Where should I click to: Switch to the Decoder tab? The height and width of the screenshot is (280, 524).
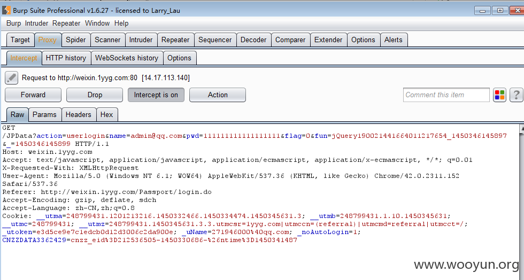[253, 40]
